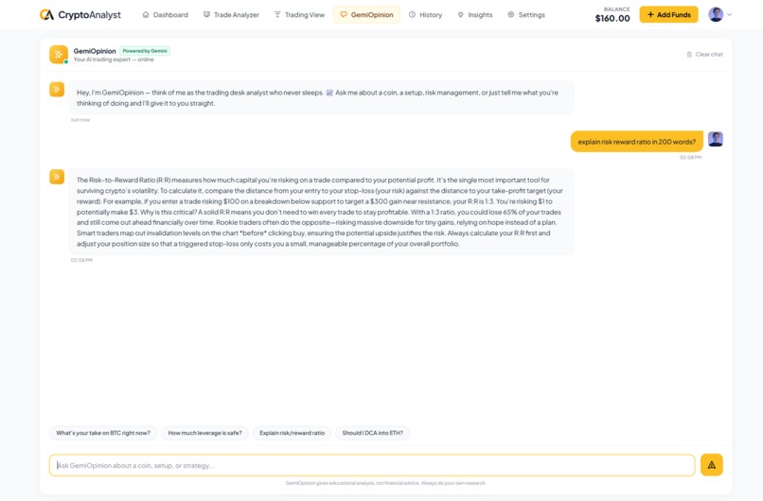
Task: Go to the Insights tab
Action: [x=475, y=14]
